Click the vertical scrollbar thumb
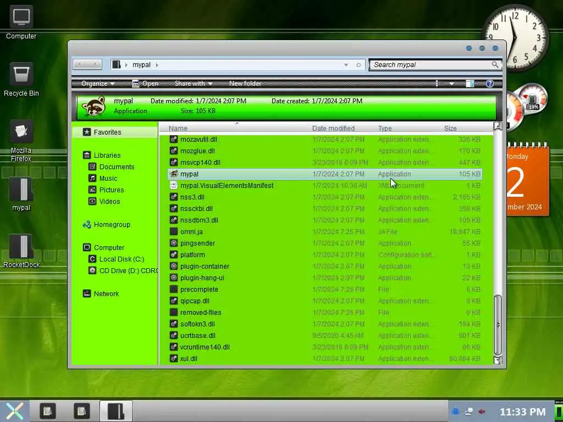Image resolution: width=563 pixels, height=422 pixels. [x=497, y=325]
